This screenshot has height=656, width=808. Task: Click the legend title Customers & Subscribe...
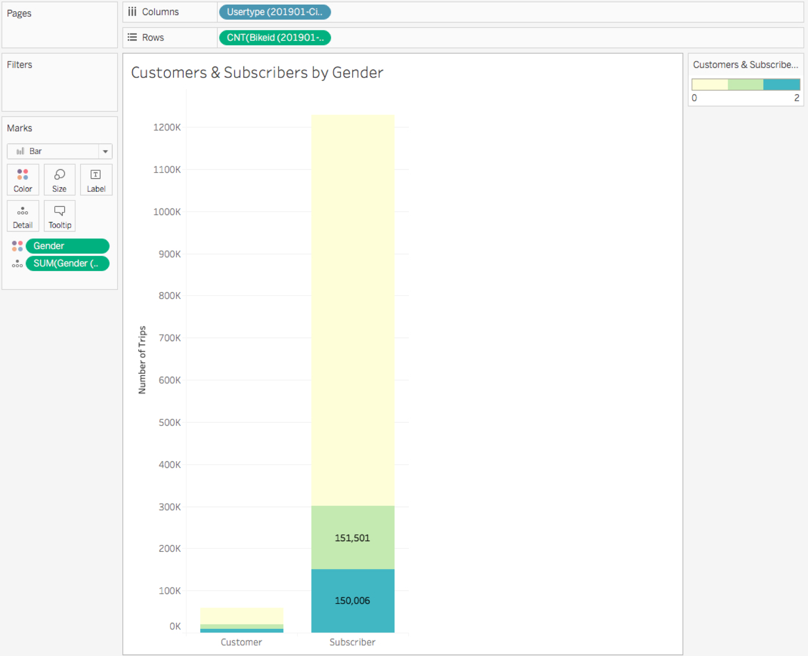(745, 65)
